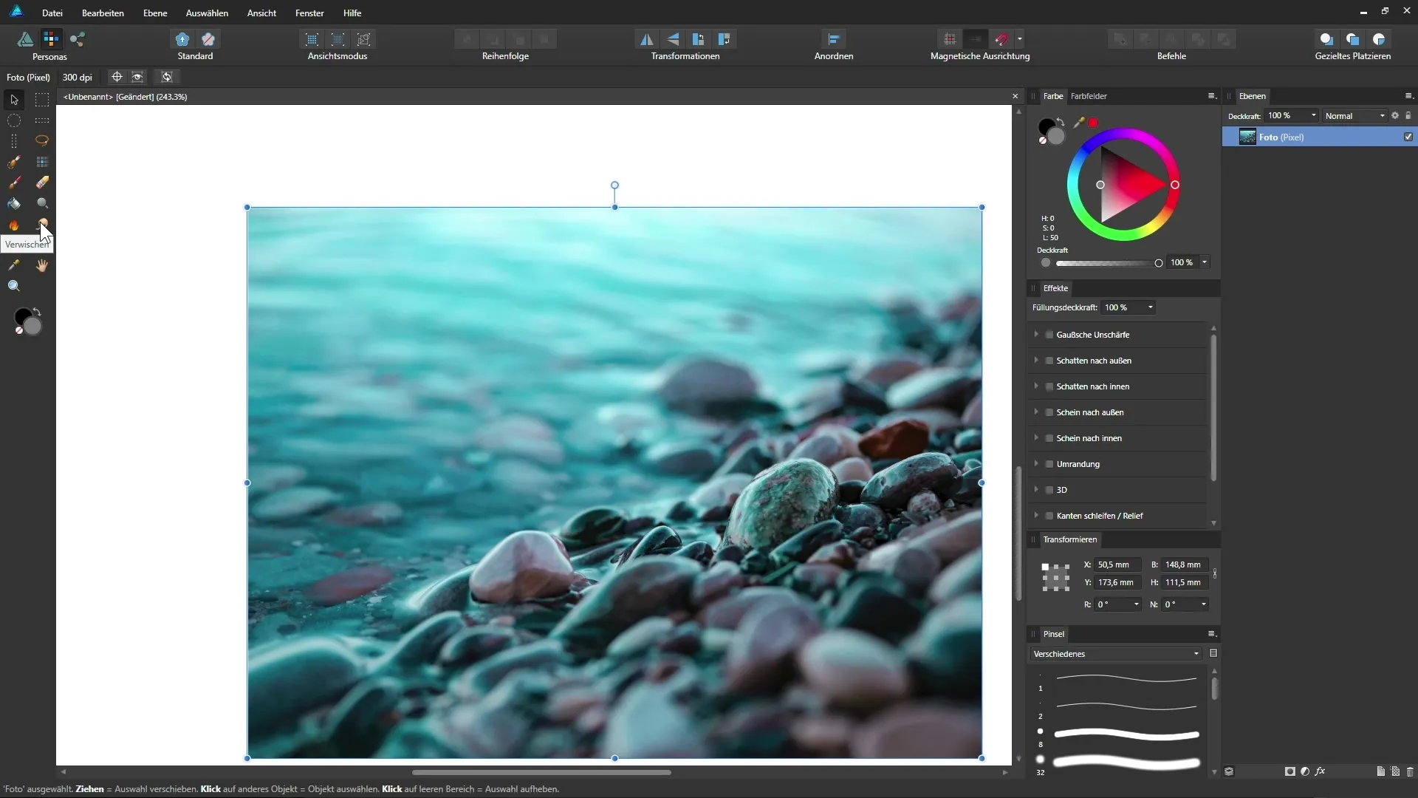Open the Pinsel panel options menu

click(1212, 634)
